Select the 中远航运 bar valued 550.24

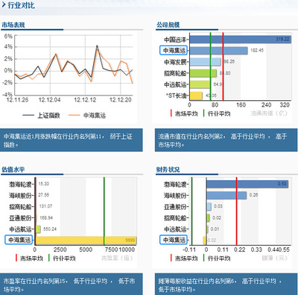click(38, 229)
